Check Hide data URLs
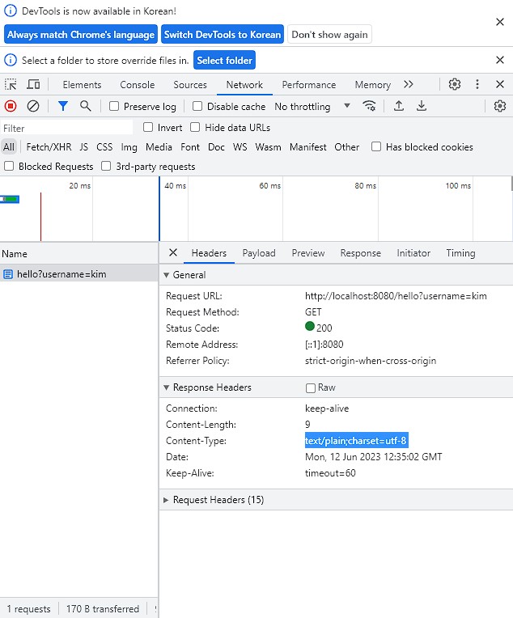Screen dimensions: 513x618 click(x=195, y=127)
